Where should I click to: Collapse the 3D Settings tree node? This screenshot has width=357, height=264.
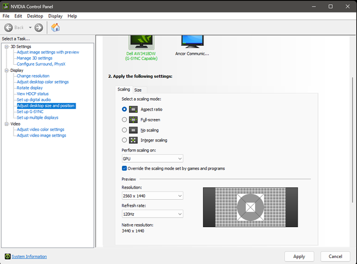[x=5, y=46]
